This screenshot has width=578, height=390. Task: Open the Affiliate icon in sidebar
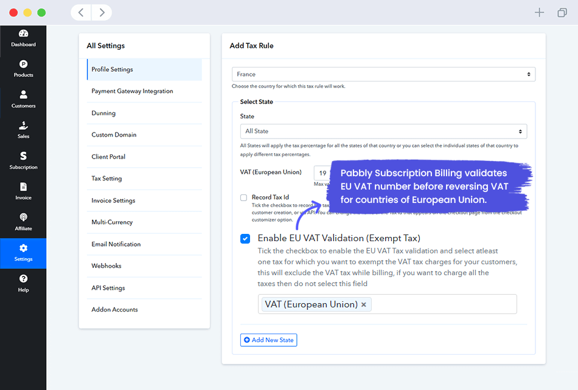23,217
